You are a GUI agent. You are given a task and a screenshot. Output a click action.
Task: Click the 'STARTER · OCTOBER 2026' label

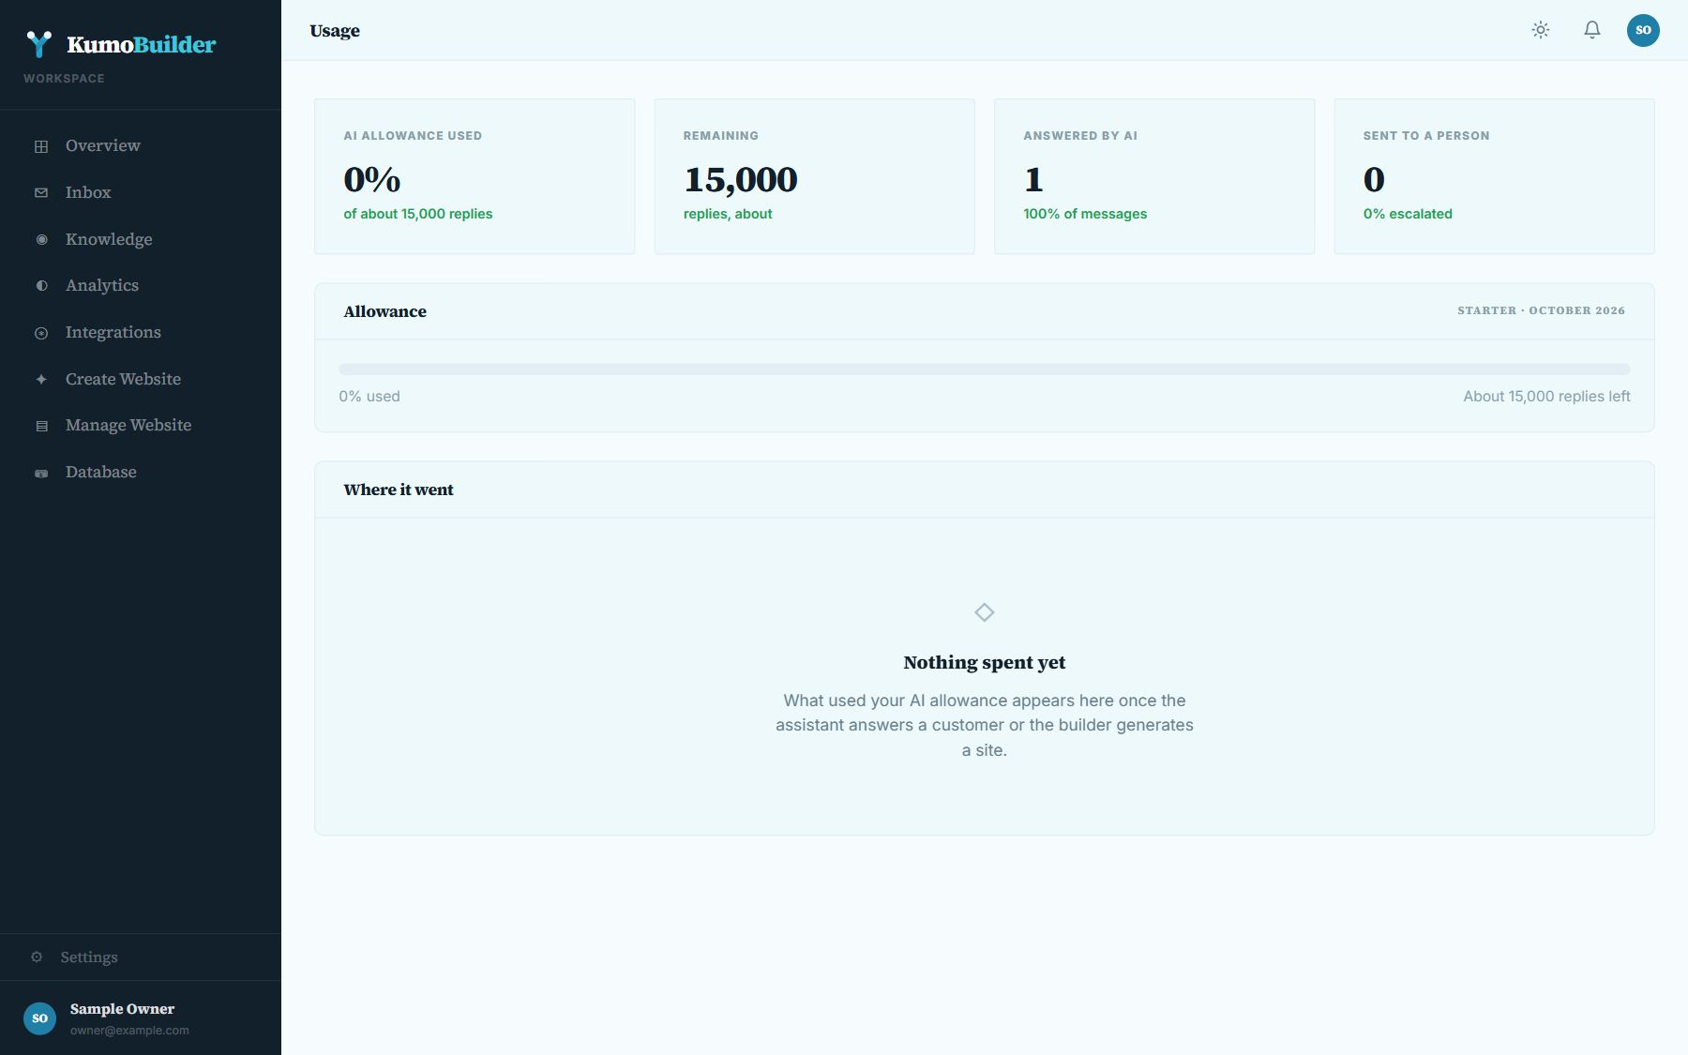1541,310
